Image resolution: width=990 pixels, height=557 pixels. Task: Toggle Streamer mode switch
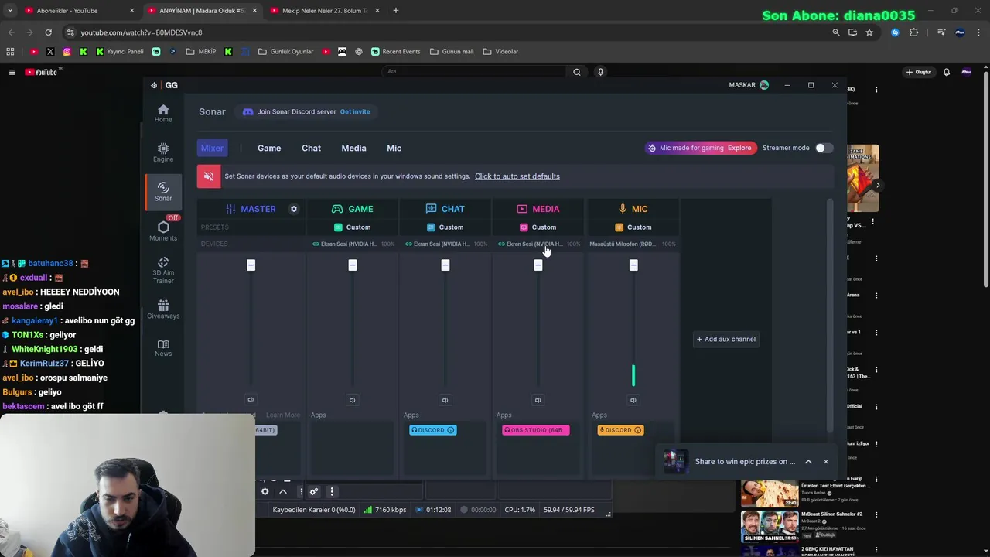(x=824, y=148)
